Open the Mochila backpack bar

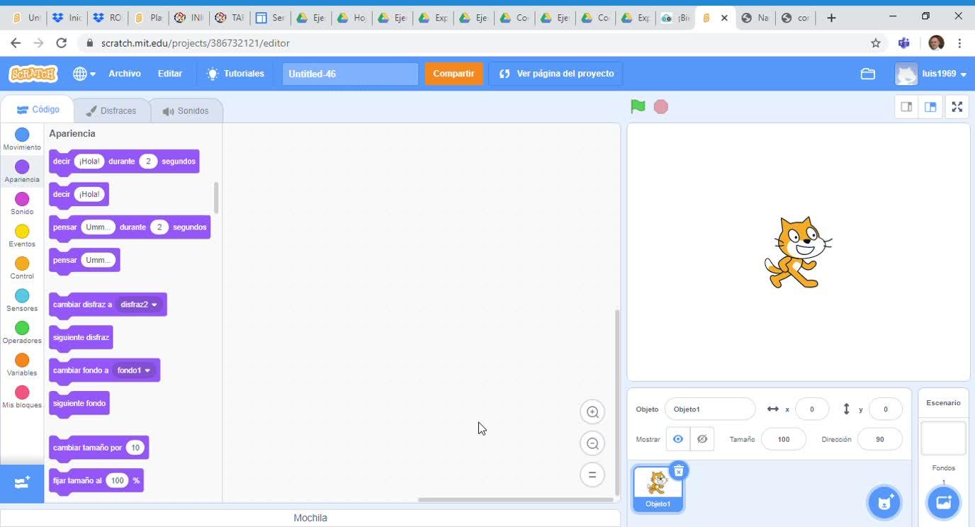pyautogui.click(x=310, y=518)
